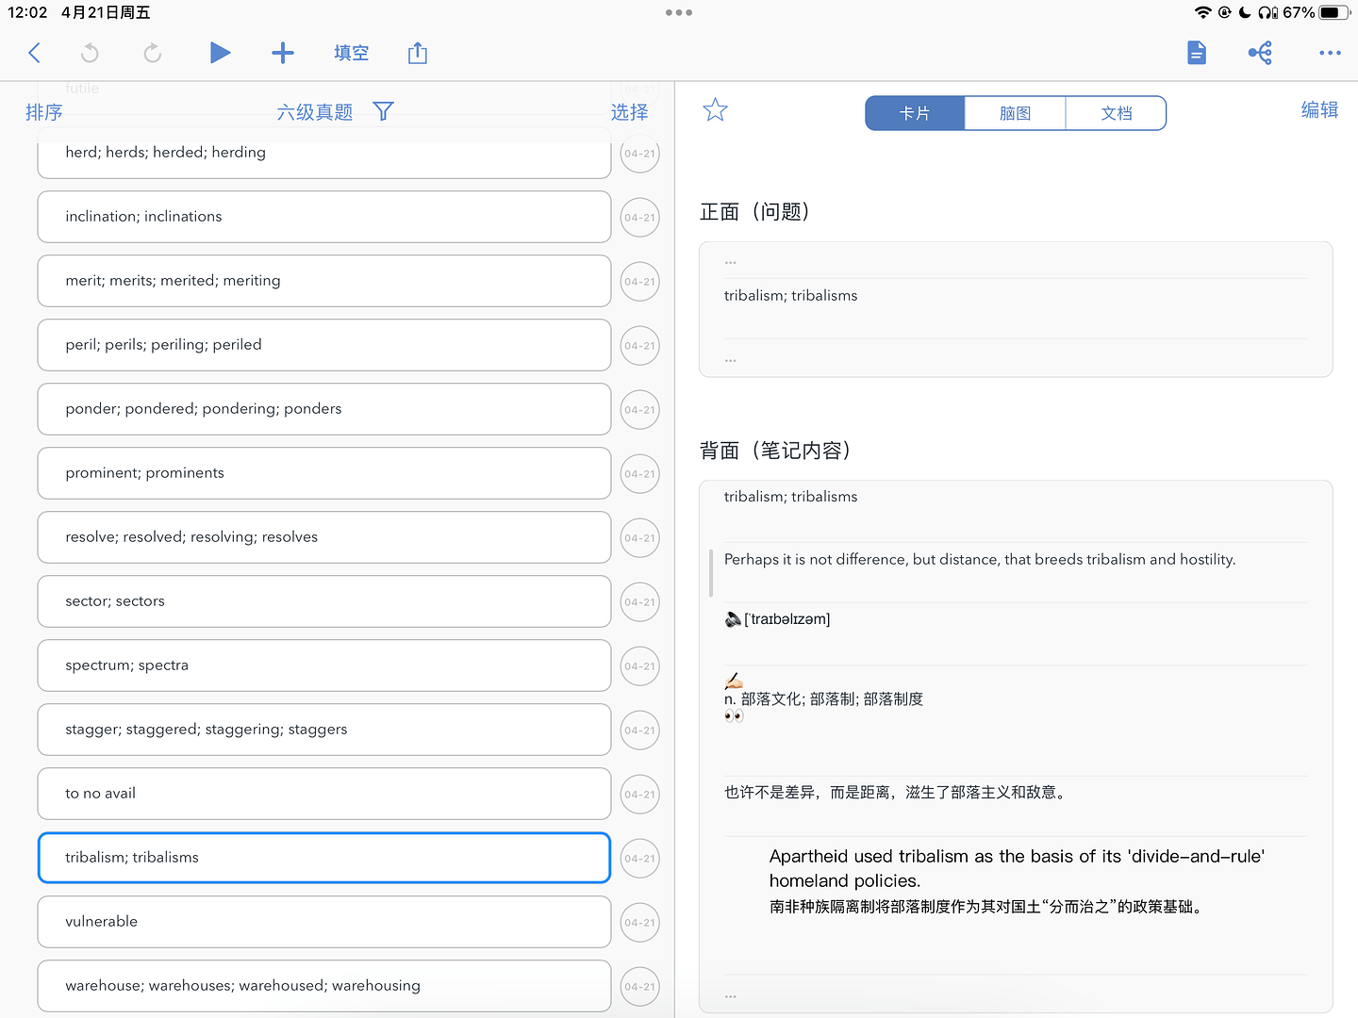Select the 'vulnerable' card
The width and height of the screenshot is (1358, 1018).
324,922
